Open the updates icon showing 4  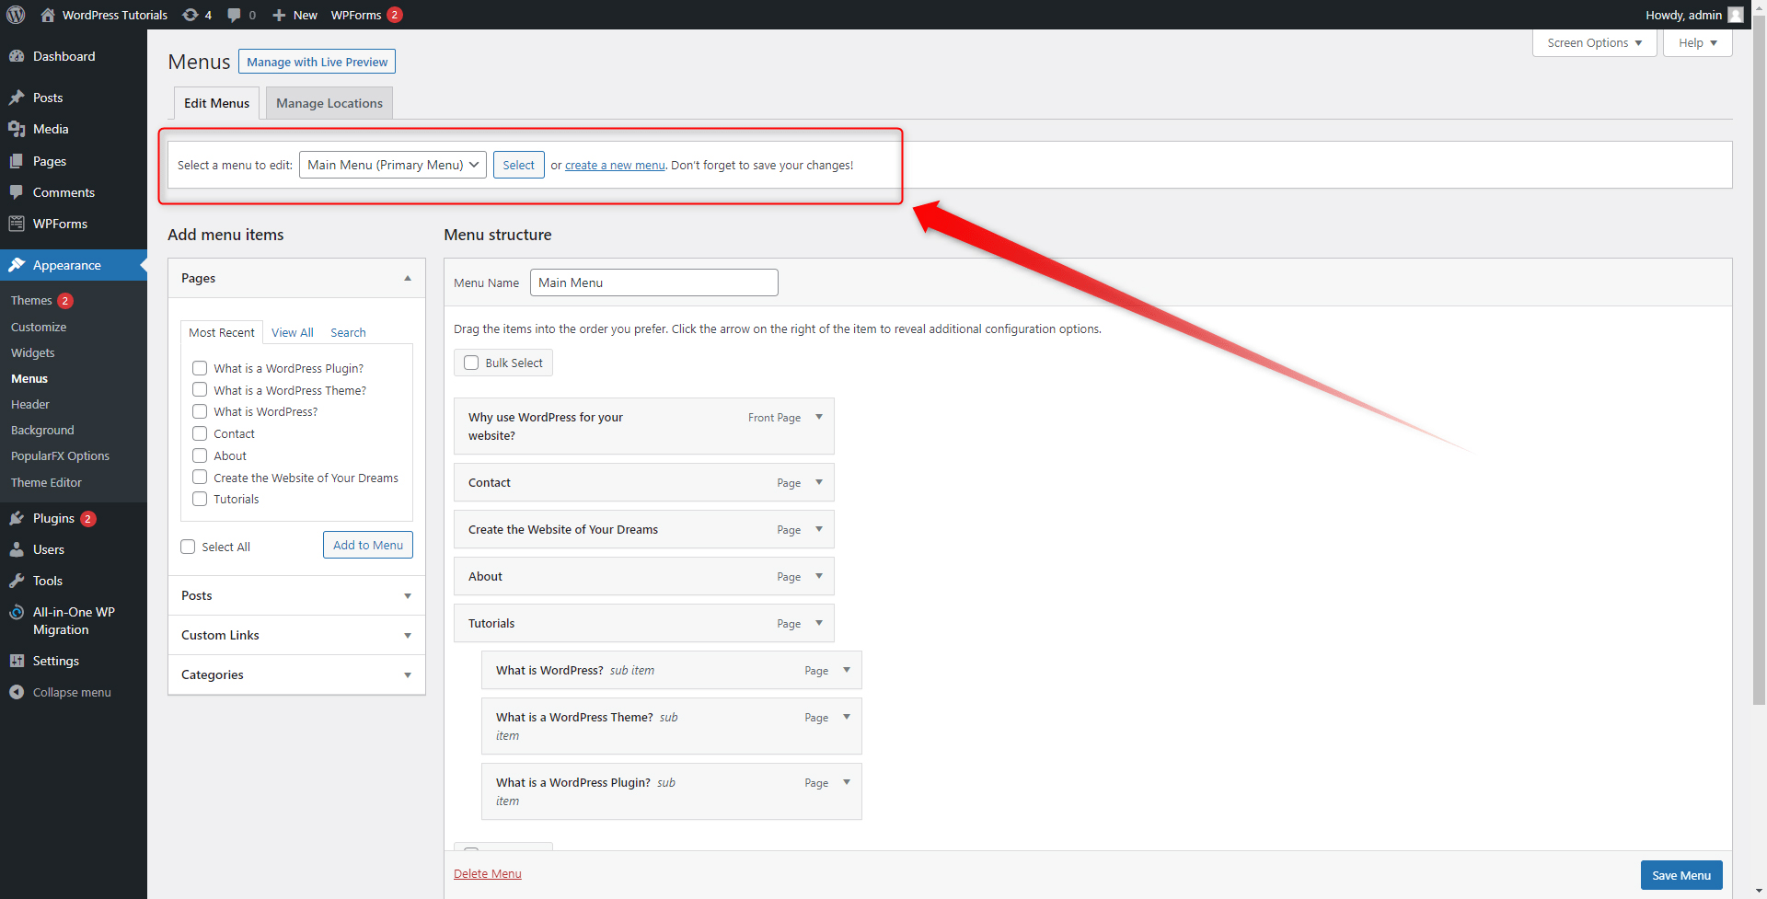click(x=190, y=15)
